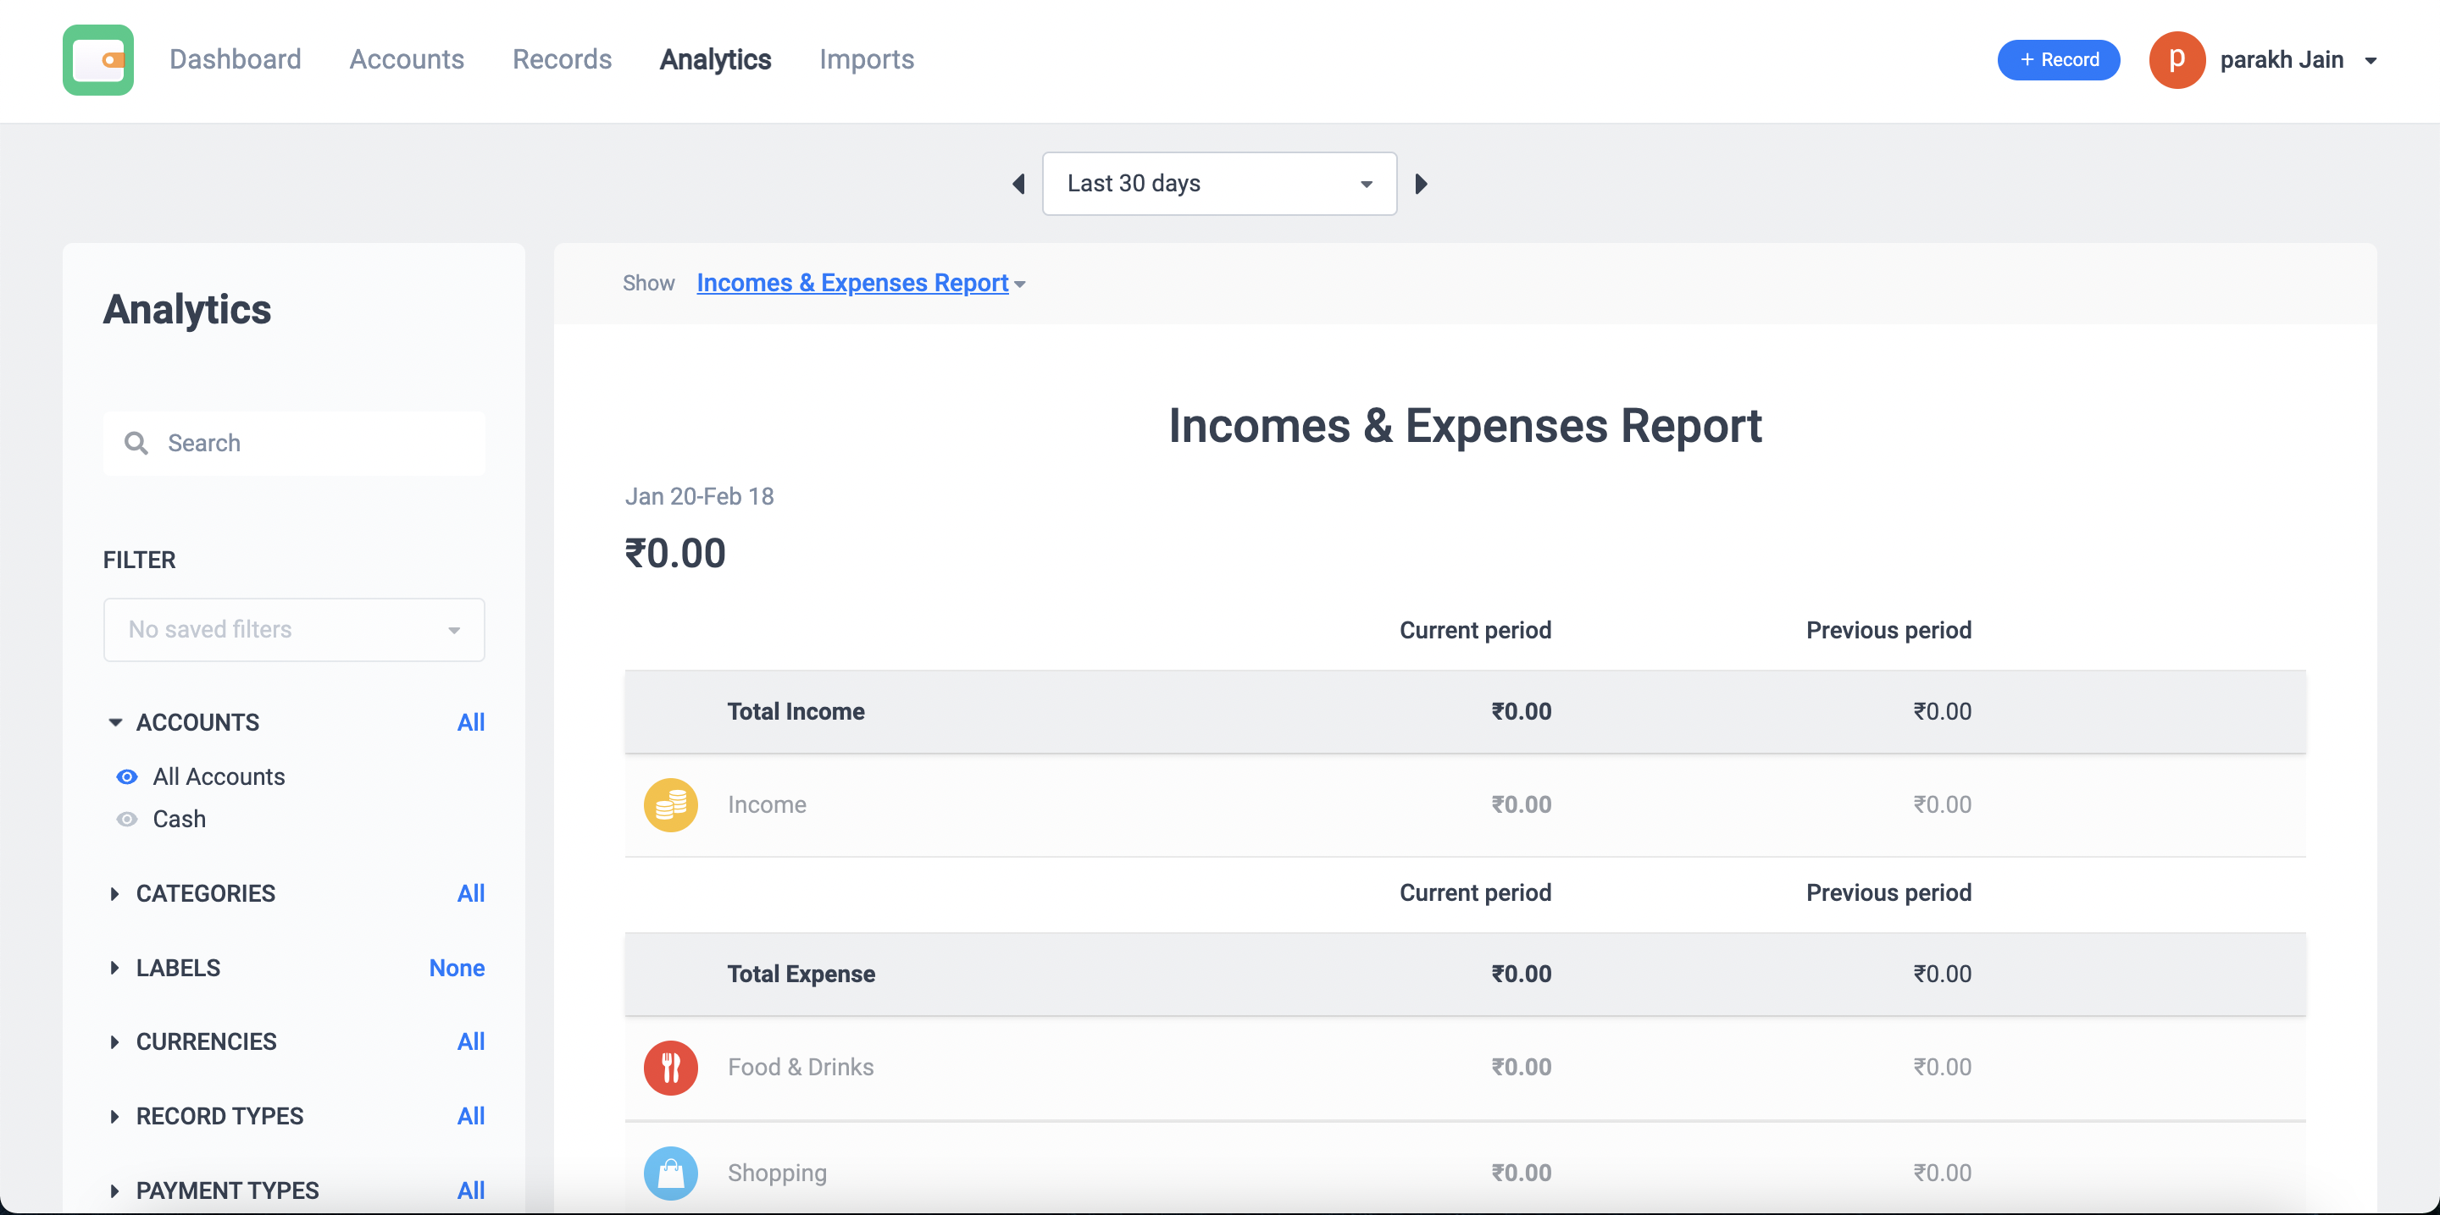Click the orange user avatar
This screenshot has height=1215, width=2440.
coord(2177,59)
